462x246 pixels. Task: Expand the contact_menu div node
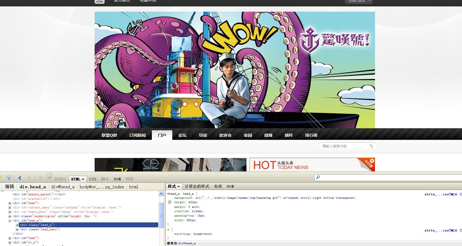coord(10,208)
